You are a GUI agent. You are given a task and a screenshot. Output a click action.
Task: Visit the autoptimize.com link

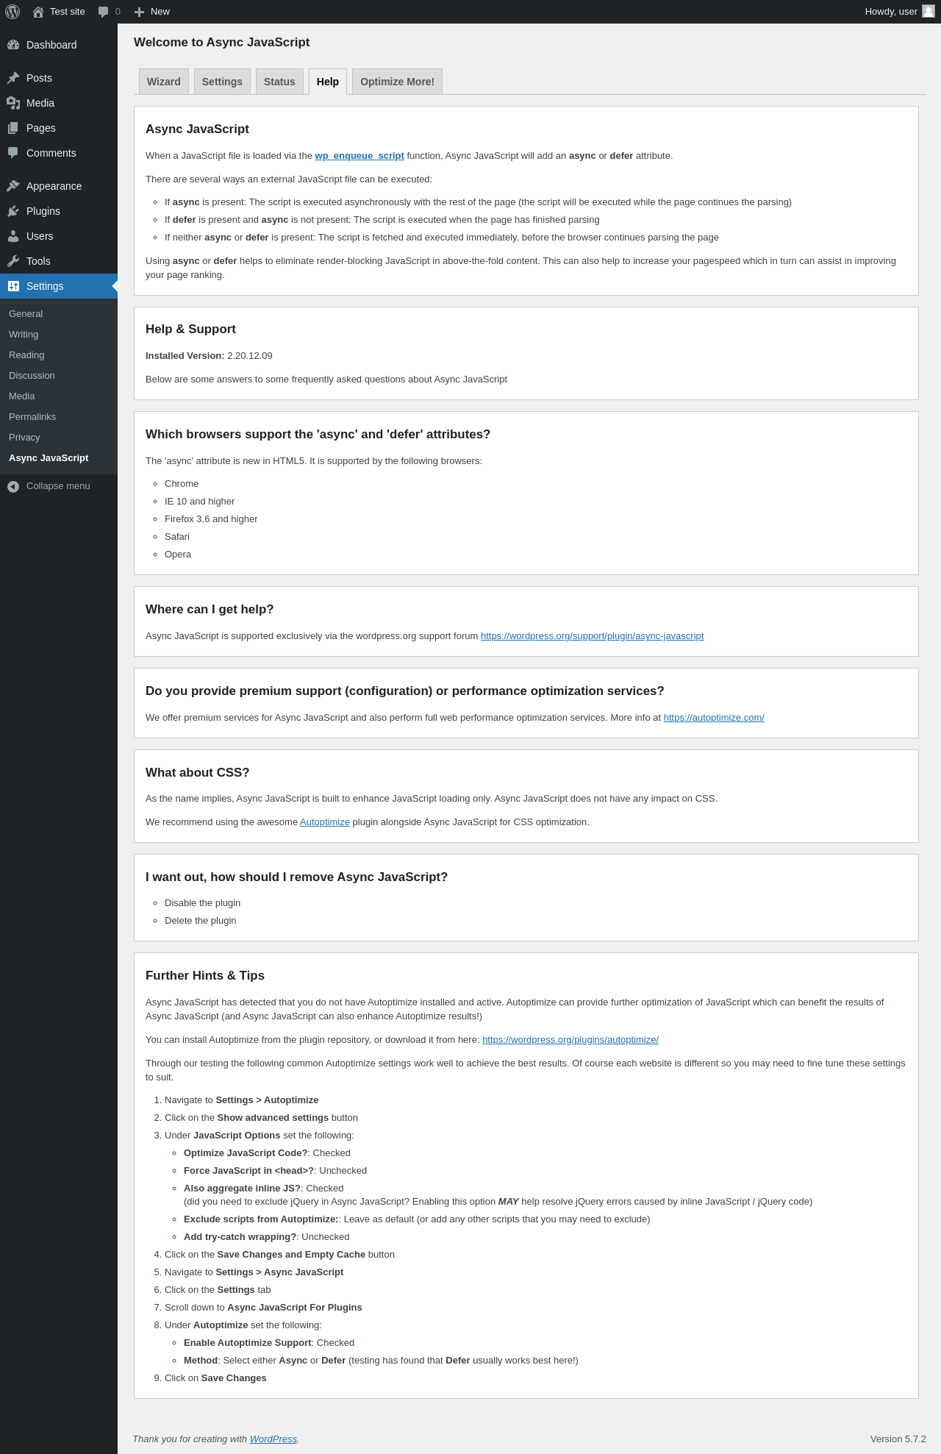714,718
